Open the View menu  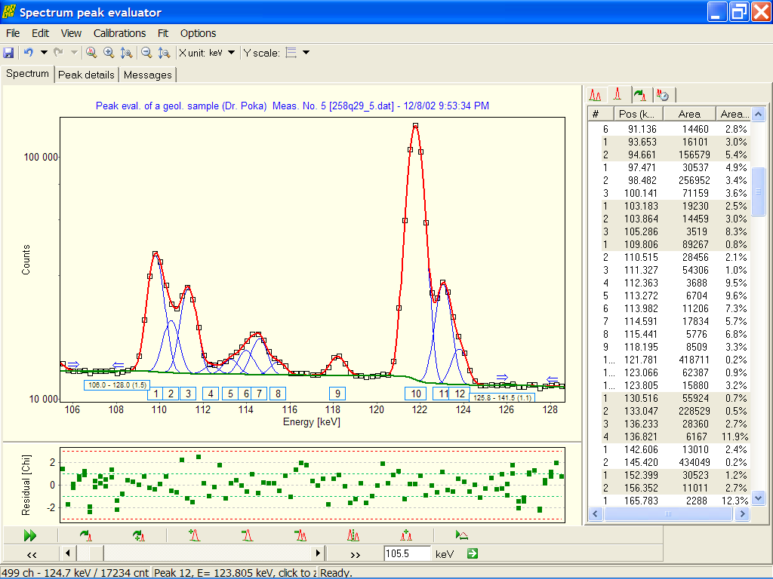71,33
